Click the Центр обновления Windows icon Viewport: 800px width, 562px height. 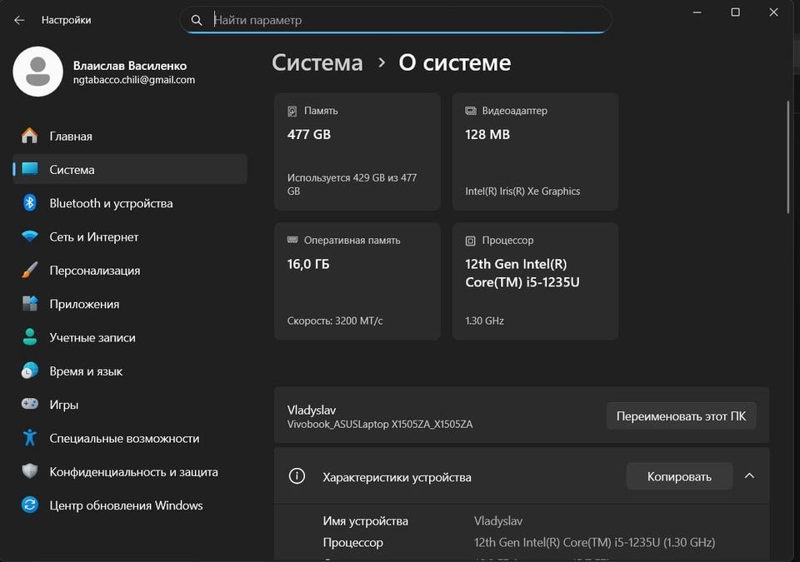click(x=30, y=505)
